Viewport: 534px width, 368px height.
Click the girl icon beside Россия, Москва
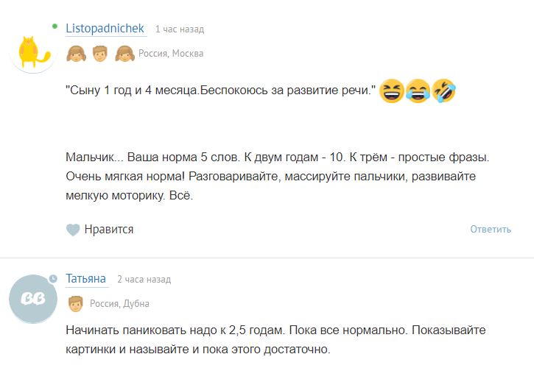[x=124, y=53]
